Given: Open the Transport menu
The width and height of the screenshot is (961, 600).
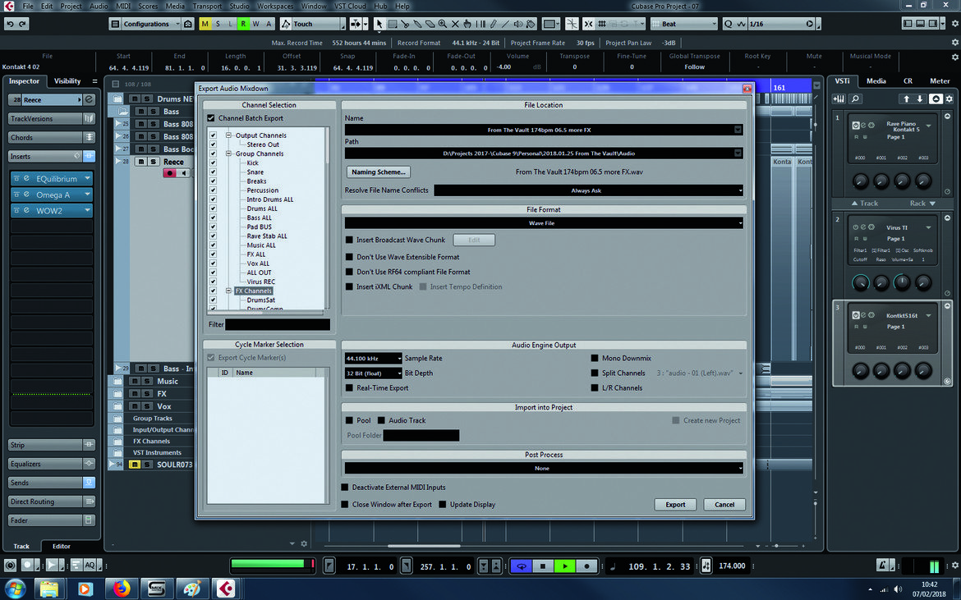Looking at the screenshot, I should tap(207, 6).
